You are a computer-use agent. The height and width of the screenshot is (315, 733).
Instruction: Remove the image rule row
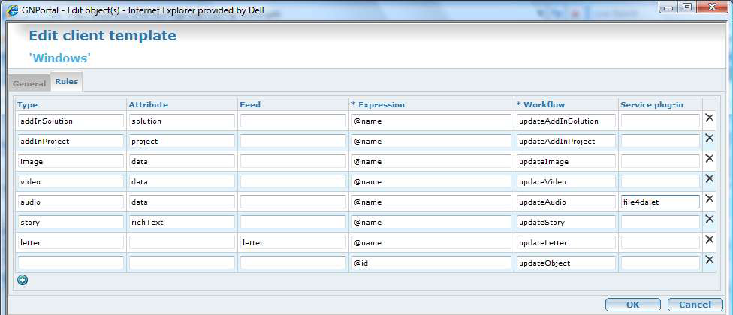click(x=709, y=158)
